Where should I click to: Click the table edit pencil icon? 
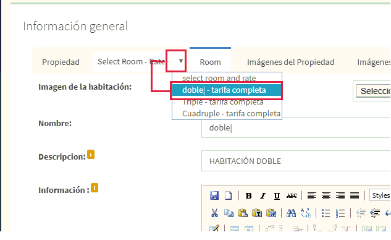tap(214, 228)
